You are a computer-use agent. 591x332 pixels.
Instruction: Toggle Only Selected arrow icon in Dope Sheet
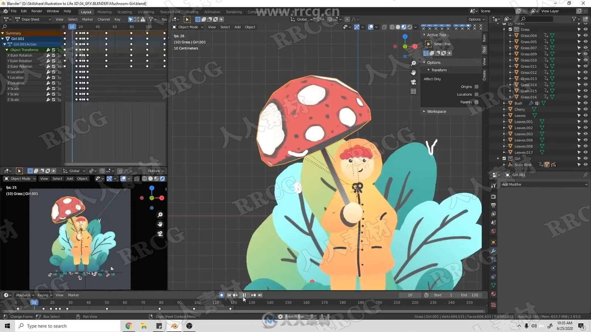130,19
